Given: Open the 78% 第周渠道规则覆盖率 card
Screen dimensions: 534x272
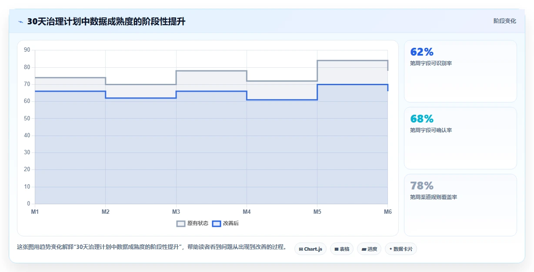Looking at the screenshot, I should coord(461,205).
